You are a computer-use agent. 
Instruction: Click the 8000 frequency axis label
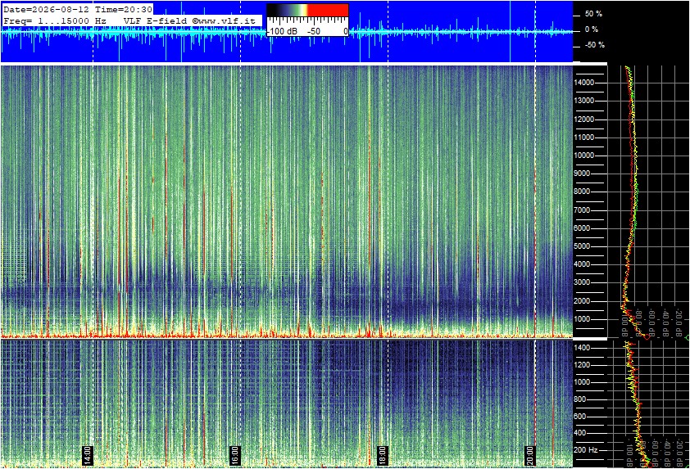click(582, 192)
